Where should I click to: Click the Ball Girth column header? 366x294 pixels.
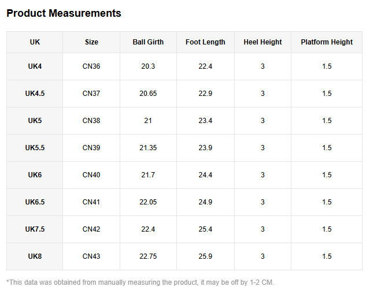tap(148, 42)
